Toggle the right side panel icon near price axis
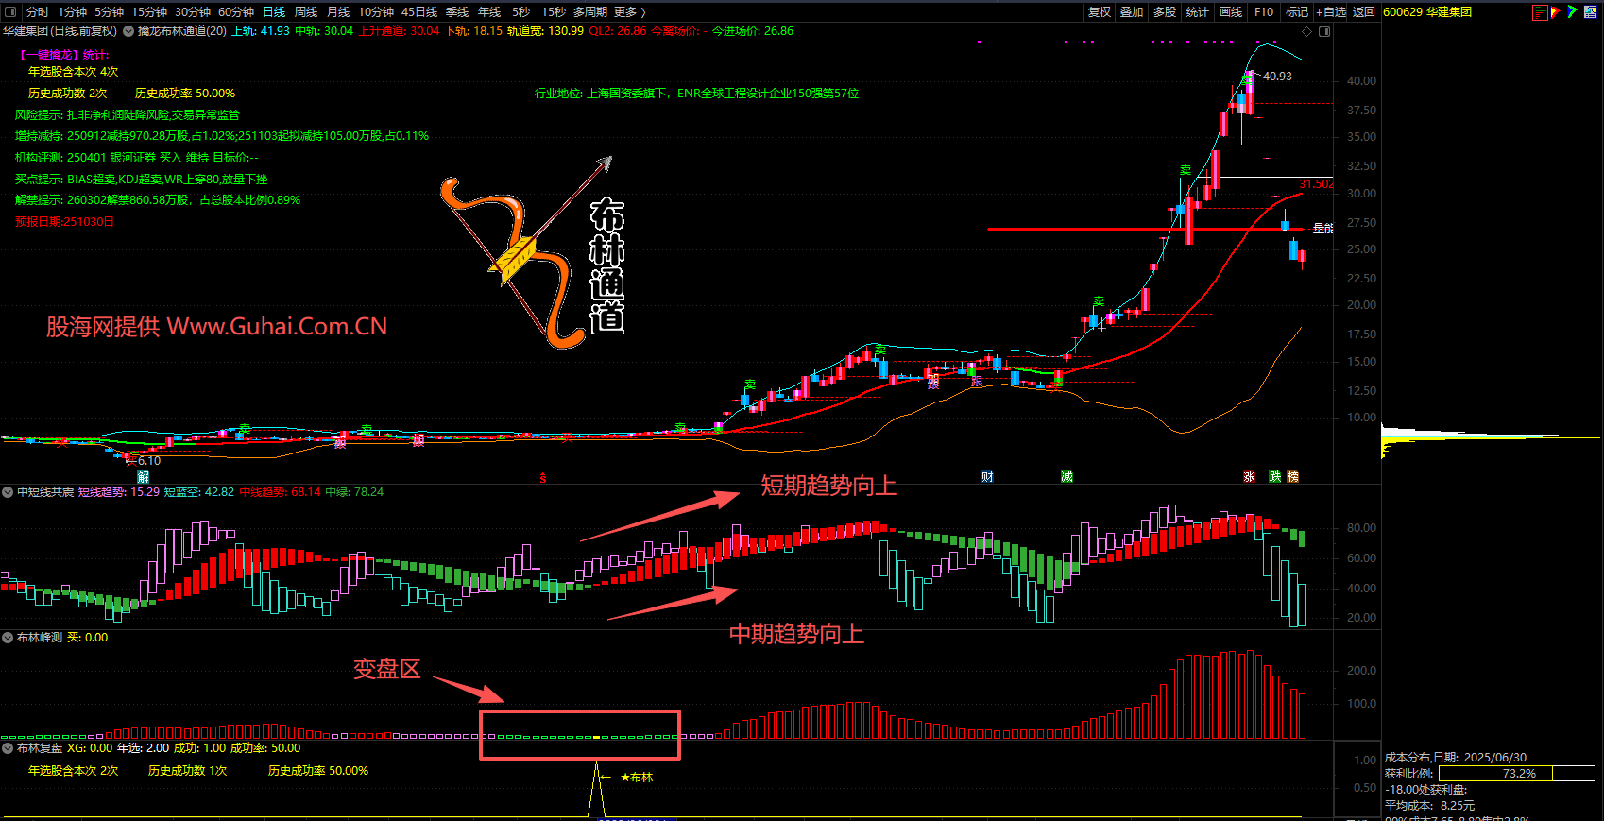The image size is (1604, 821). coord(1324,31)
